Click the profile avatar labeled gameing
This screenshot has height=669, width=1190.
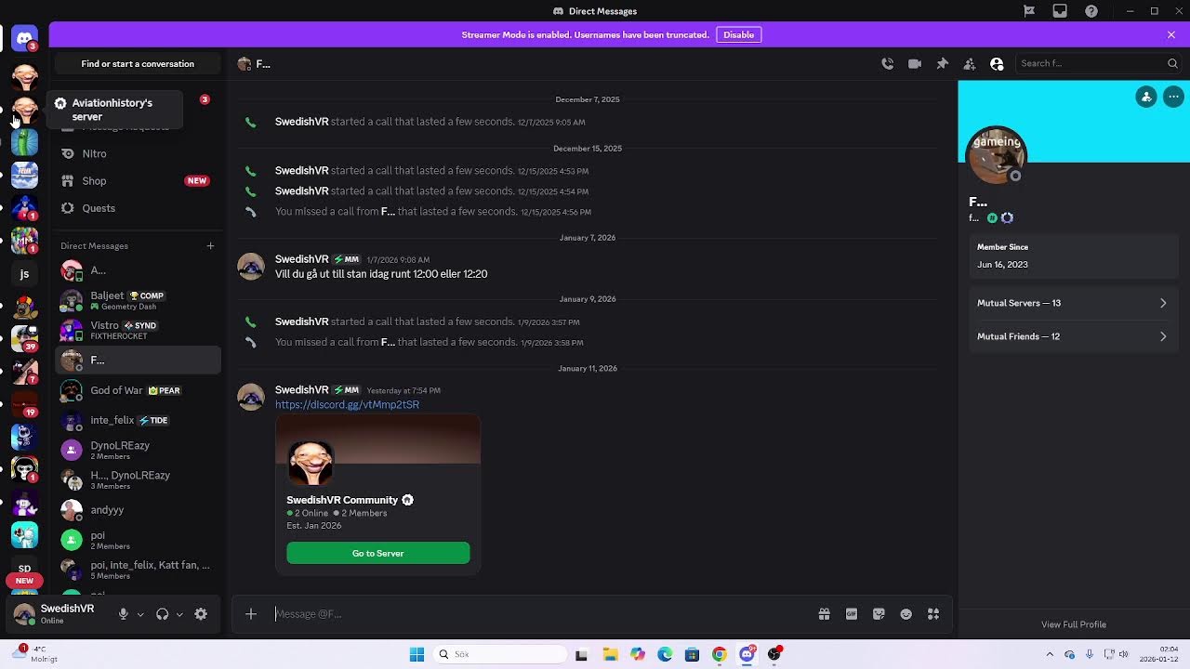click(x=996, y=155)
